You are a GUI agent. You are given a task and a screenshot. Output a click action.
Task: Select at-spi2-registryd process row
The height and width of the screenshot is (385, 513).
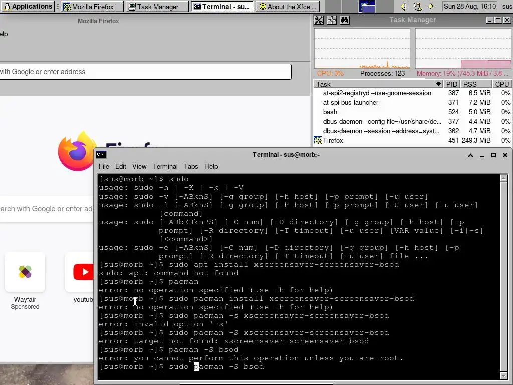tap(413, 93)
